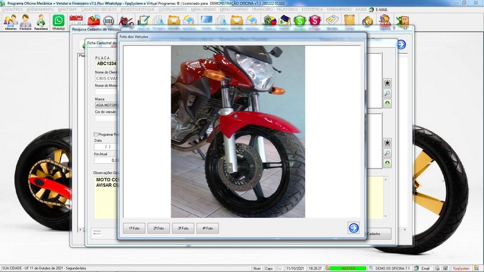Open the clipboard service order icon
The image size is (484, 272).
pos(143,21)
